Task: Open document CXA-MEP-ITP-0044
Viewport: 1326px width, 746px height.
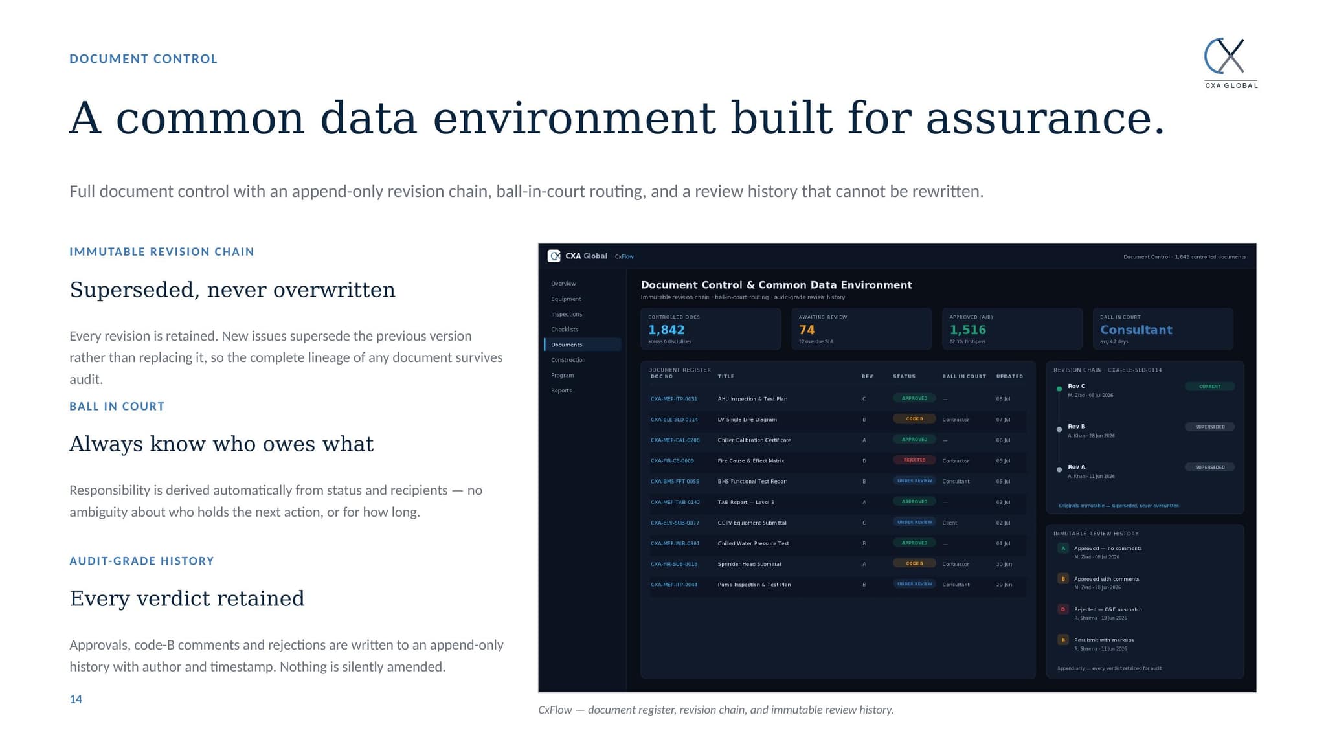Action: tap(674, 585)
